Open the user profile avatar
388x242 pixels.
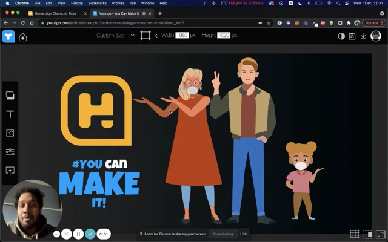[376, 36]
